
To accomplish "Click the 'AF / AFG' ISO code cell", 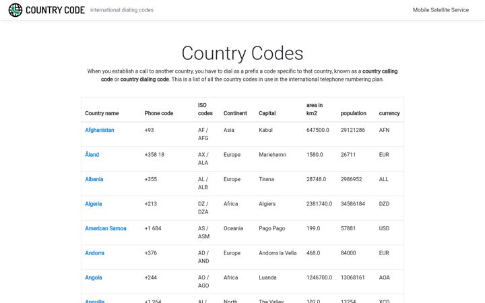I will [203, 134].
